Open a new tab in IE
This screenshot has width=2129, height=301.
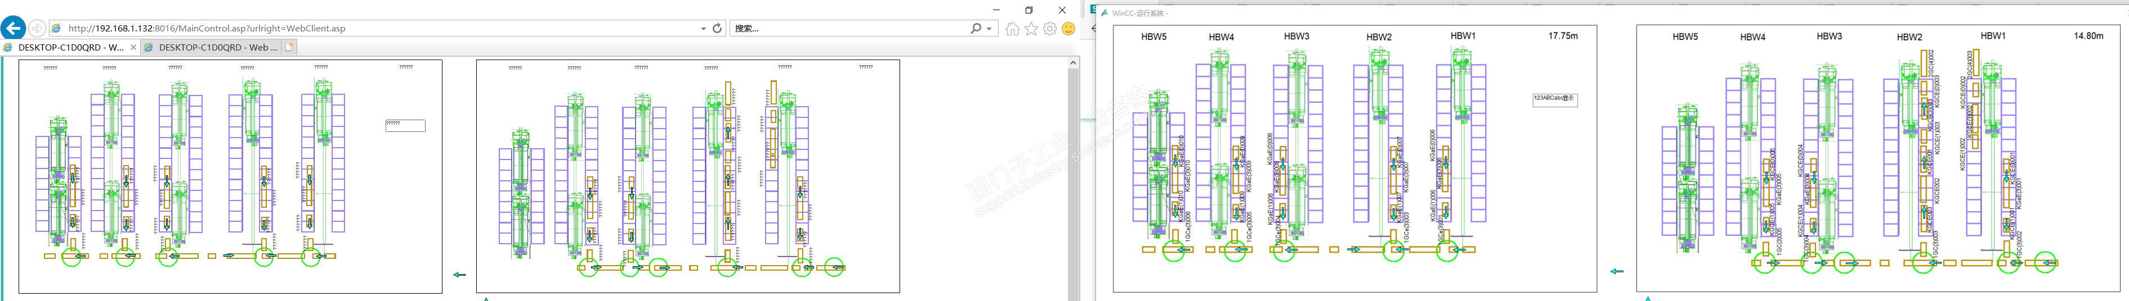(x=290, y=48)
